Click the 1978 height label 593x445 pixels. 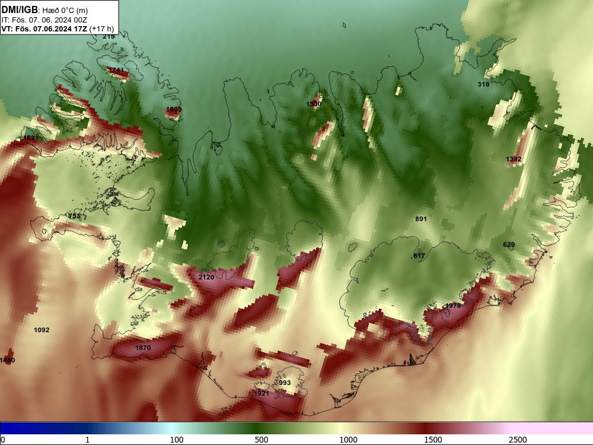[453, 306]
